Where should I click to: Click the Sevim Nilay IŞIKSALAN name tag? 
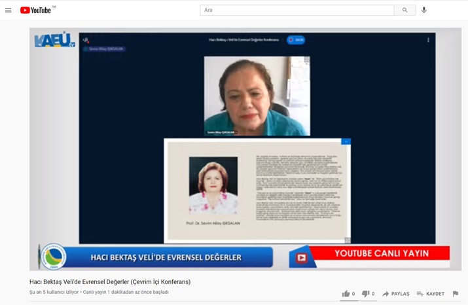[x=104, y=49]
